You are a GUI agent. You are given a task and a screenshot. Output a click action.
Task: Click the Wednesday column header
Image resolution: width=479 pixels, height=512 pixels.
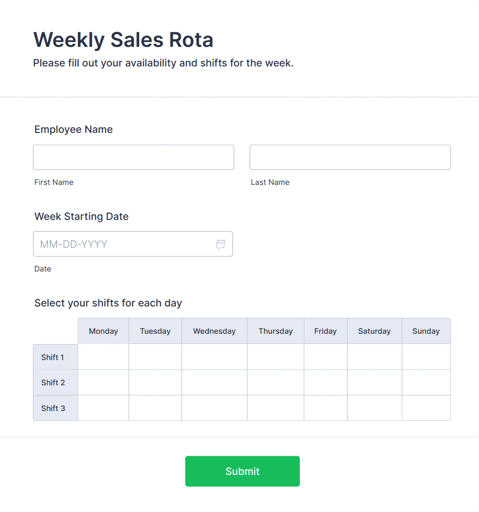tap(214, 331)
